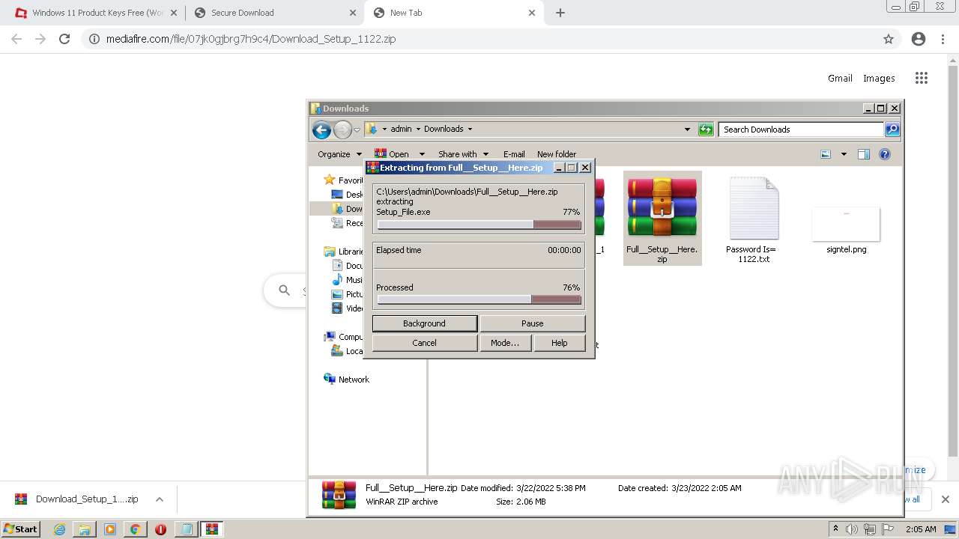Expand options chevron for downloaded zip
Viewport: 959px width, 539px height.
click(x=160, y=499)
